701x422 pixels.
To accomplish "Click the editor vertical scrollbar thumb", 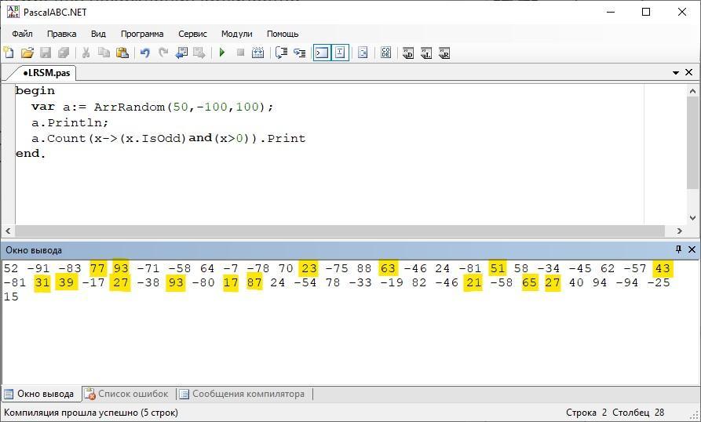I will coord(692,143).
